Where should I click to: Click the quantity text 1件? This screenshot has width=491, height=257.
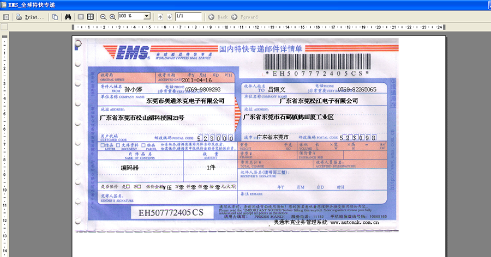211,168
